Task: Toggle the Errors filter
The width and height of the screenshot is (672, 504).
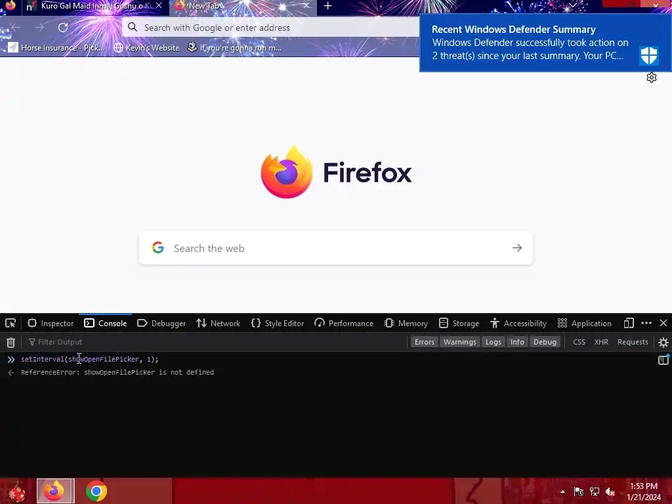Action: click(425, 342)
